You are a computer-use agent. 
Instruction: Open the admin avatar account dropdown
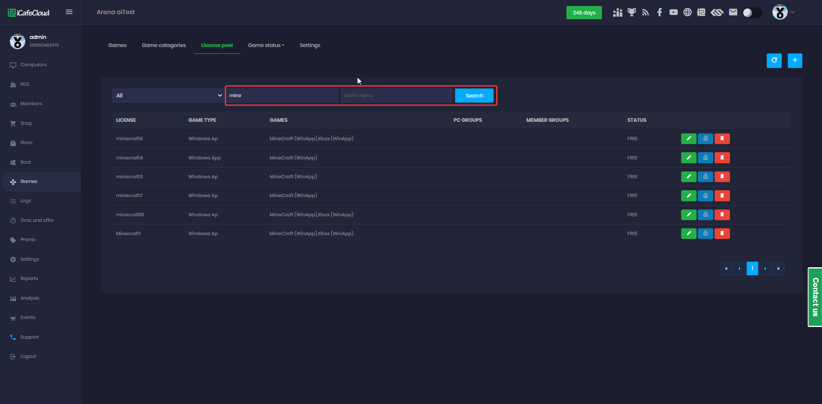783,12
